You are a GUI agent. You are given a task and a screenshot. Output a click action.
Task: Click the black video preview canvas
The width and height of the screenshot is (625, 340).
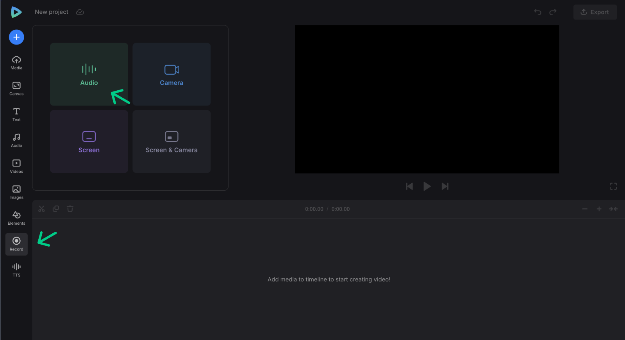(427, 99)
